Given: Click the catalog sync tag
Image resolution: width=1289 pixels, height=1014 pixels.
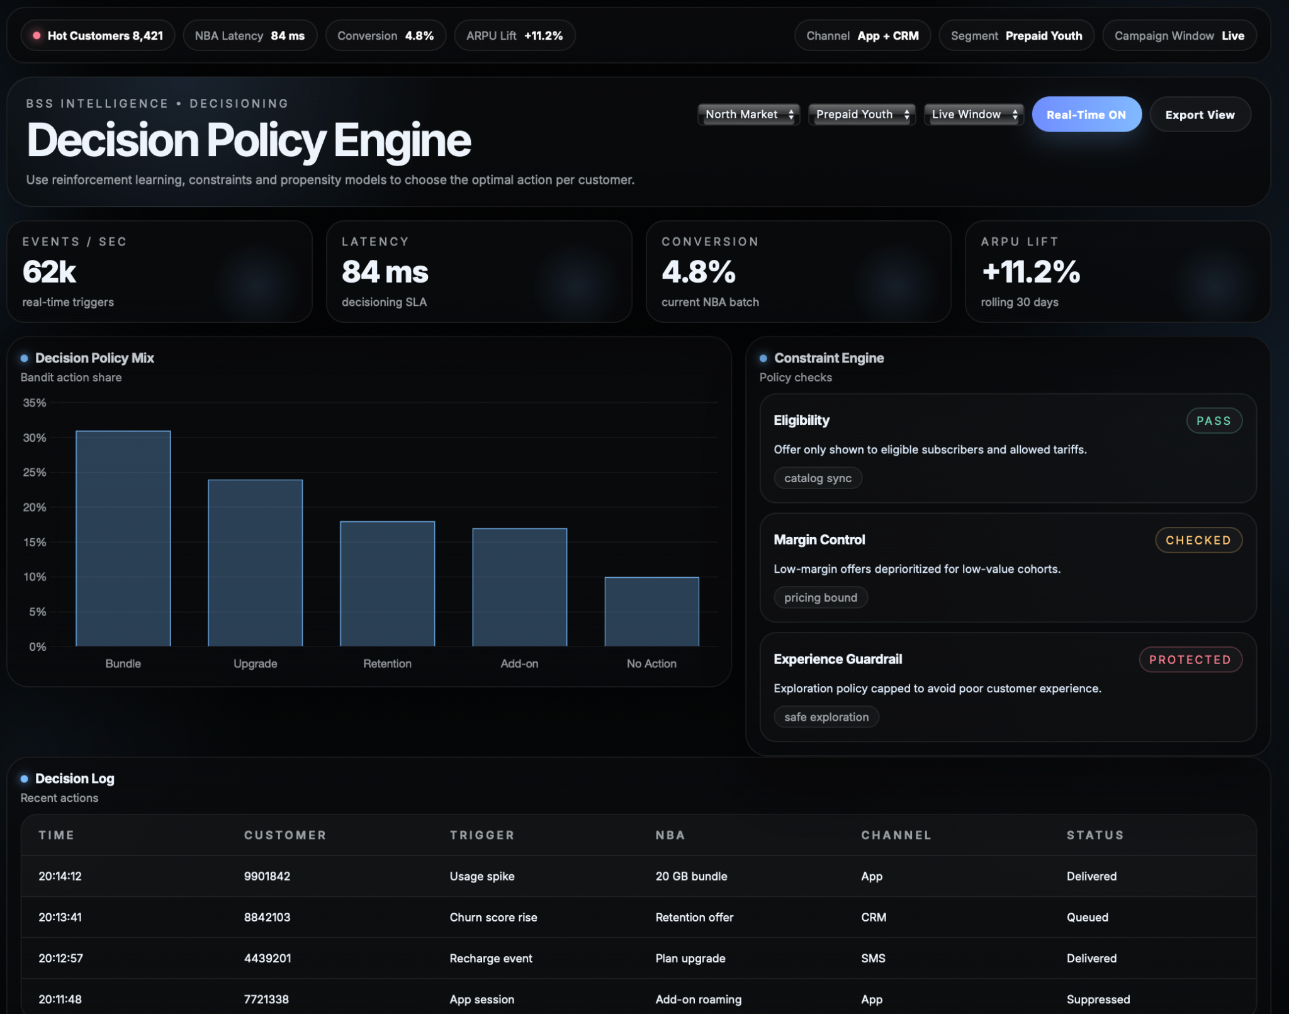Looking at the screenshot, I should click(x=817, y=478).
